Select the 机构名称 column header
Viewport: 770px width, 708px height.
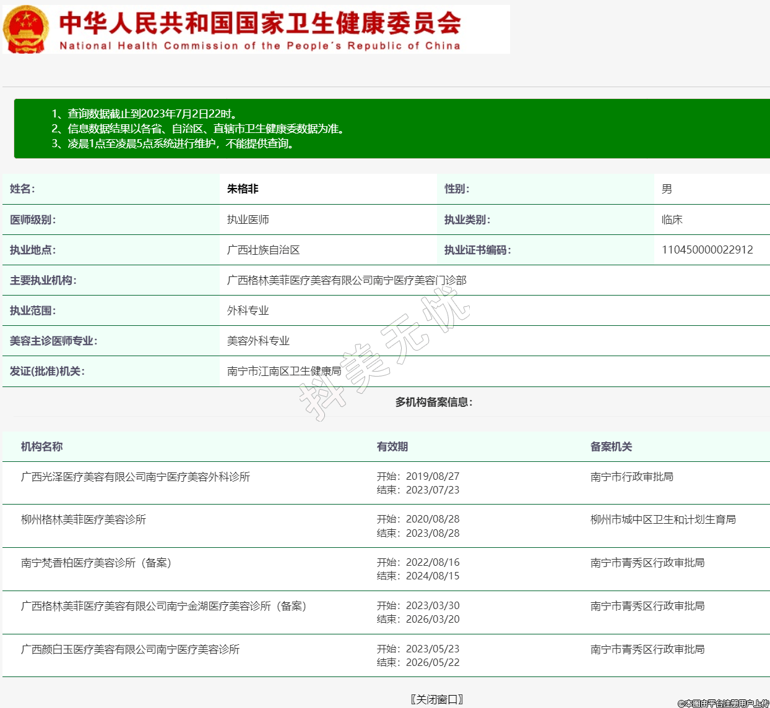point(41,446)
